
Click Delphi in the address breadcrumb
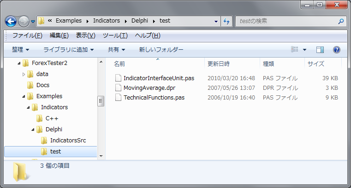pos(140,21)
